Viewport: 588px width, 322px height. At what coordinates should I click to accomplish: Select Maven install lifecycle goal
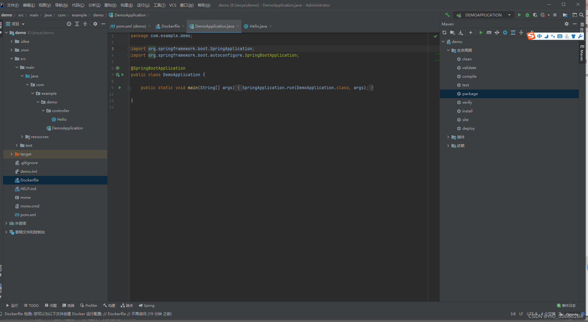[467, 111]
